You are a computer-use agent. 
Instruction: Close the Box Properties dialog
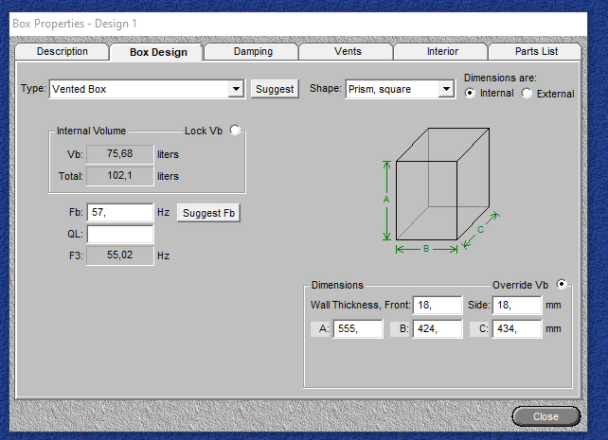pyautogui.click(x=545, y=416)
